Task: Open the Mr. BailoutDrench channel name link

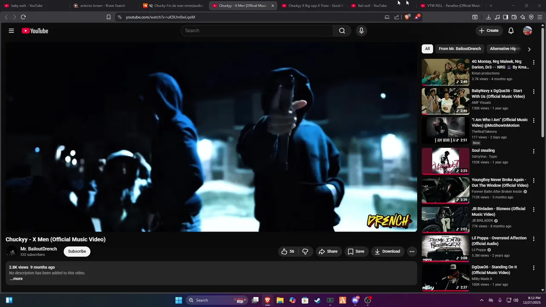Action: click(x=38, y=249)
